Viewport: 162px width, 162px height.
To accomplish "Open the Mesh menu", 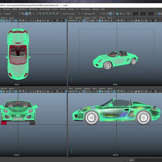I will tap(15, 9).
